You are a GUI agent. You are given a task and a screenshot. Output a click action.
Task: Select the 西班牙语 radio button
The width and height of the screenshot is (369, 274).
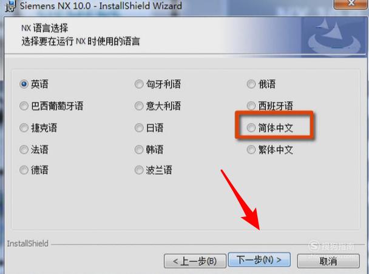(251, 106)
